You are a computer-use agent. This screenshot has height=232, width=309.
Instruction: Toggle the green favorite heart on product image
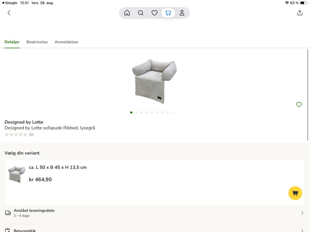coord(299,104)
